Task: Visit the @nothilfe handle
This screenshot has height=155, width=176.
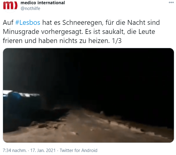Action: (30, 8)
